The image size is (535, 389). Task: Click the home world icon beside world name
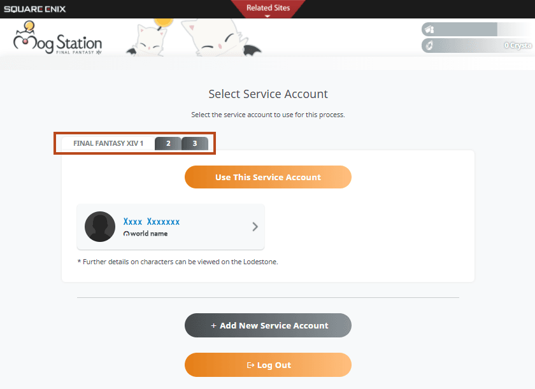point(126,234)
